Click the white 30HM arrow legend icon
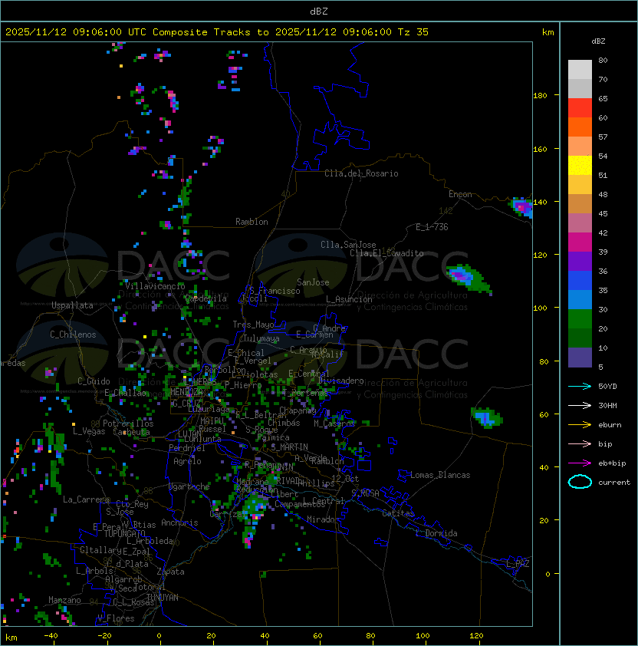 [x=580, y=405]
